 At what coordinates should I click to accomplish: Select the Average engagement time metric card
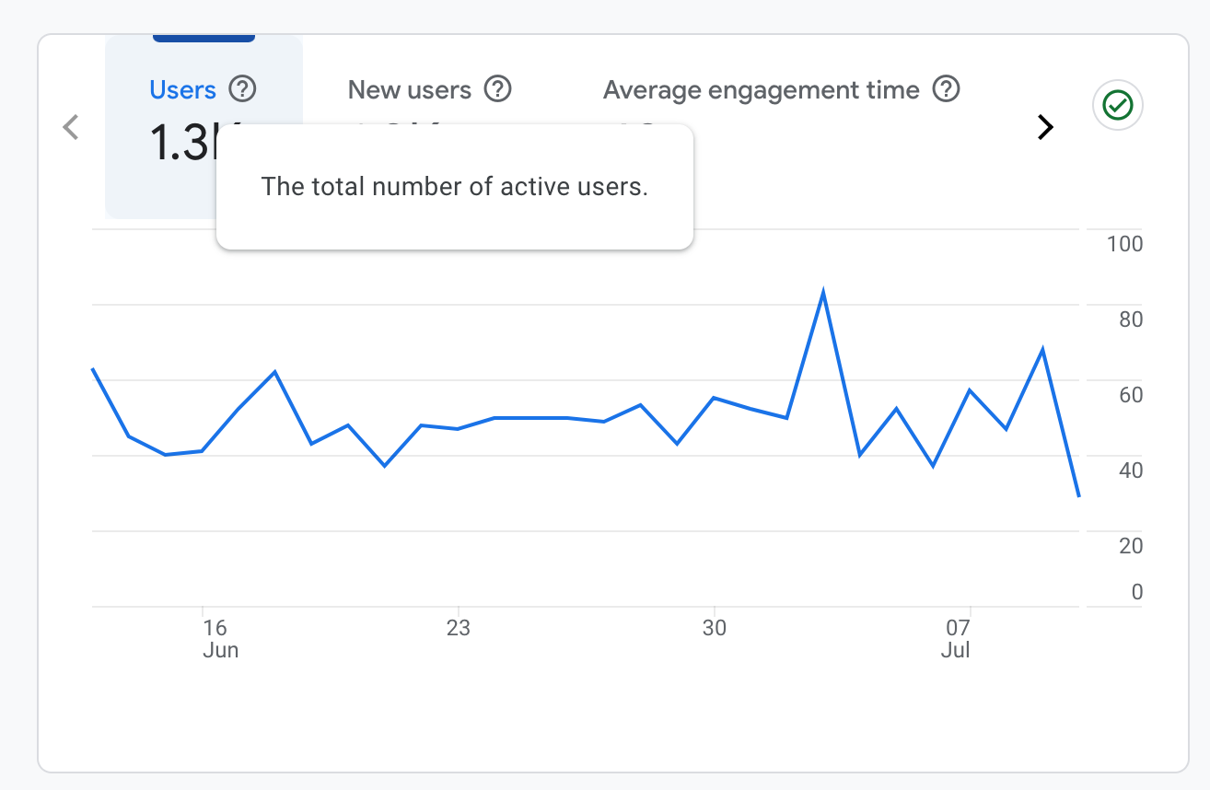[760, 89]
